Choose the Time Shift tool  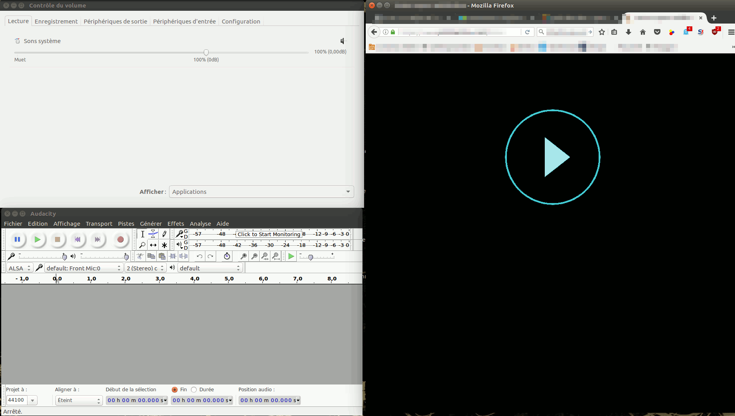pyautogui.click(x=153, y=245)
